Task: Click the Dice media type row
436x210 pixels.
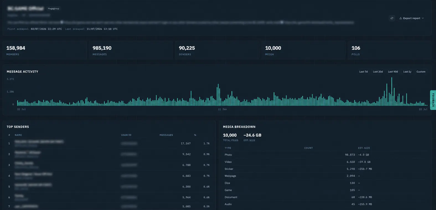Action: click(x=325, y=183)
